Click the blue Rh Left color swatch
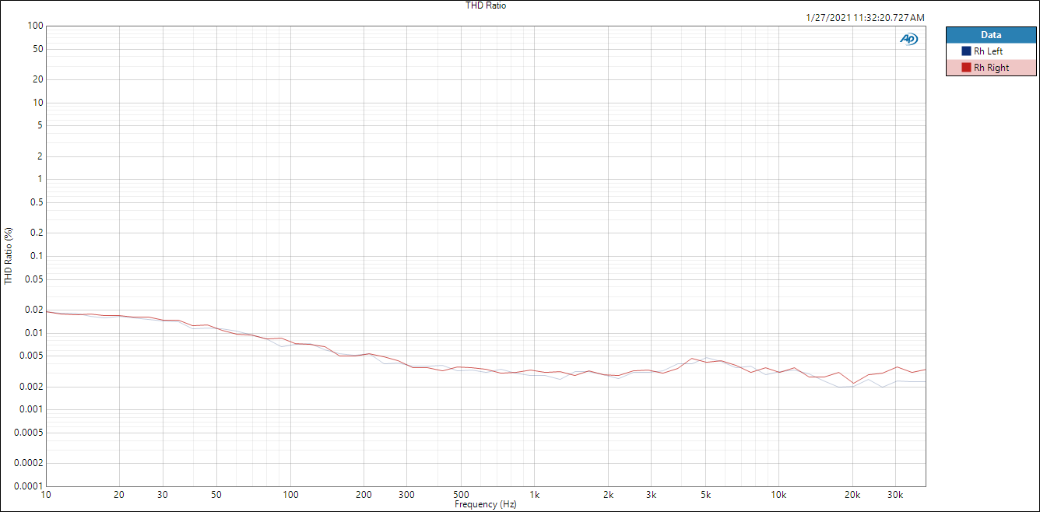Image resolution: width=1040 pixels, height=512 pixels. [967, 51]
